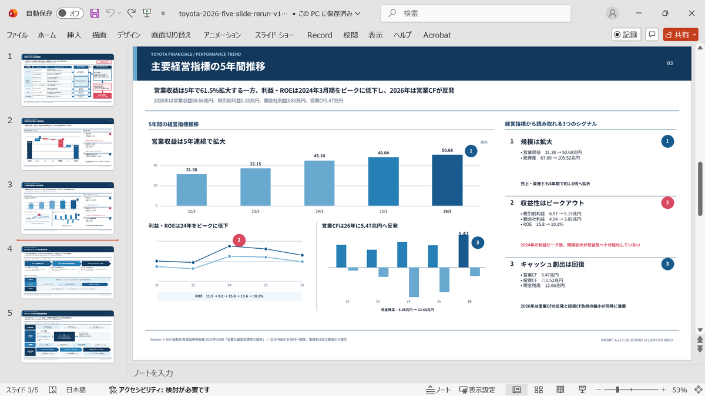
Task: Open the ヘルプ ribbon tab
Action: [x=402, y=35]
